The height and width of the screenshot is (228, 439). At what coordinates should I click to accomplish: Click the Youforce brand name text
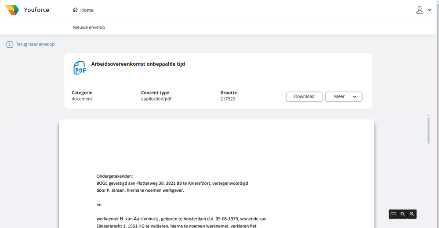(36, 10)
